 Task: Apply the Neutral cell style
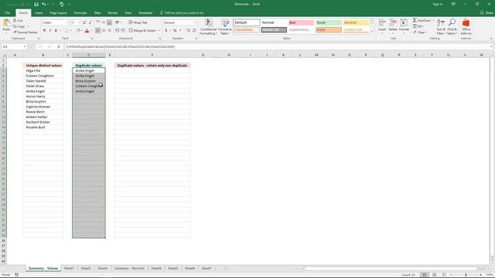tap(356, 22)
